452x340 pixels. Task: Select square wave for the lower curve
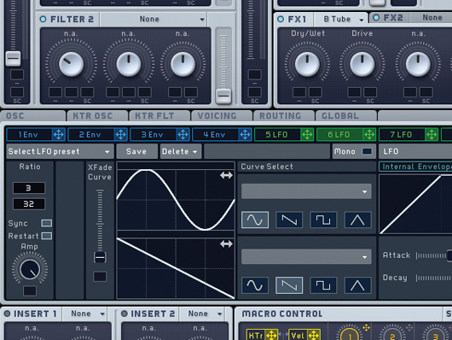point(323,285)
